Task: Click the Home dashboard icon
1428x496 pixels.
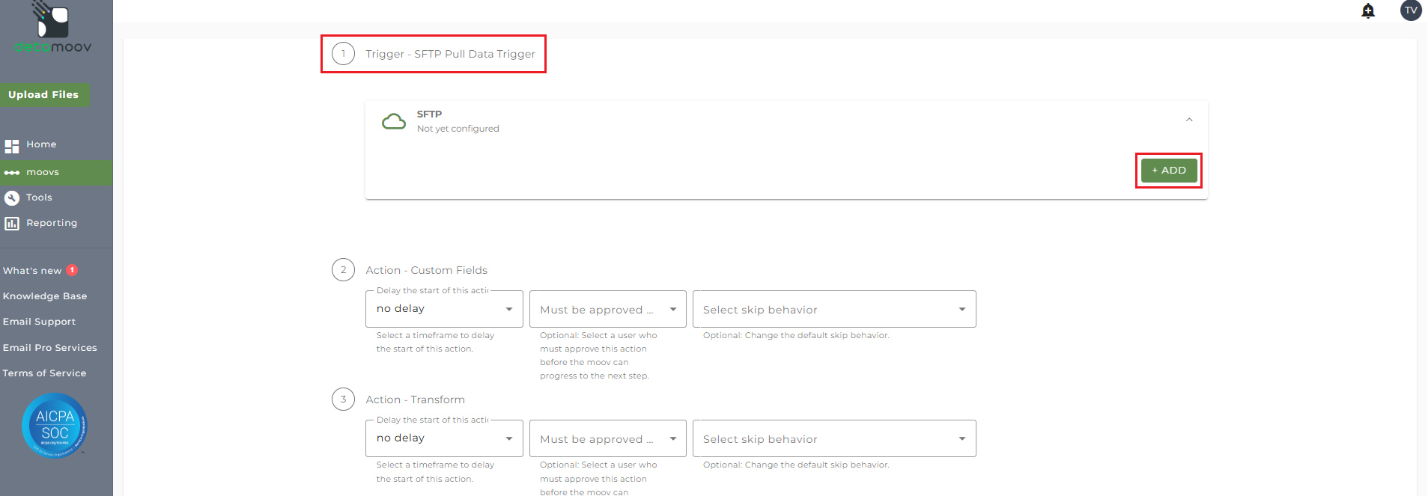Action: pos(12,146)
